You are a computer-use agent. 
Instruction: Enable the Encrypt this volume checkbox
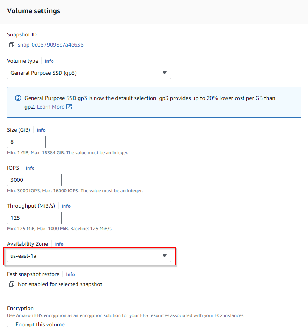pyautogui.click(x=10, y=324)
